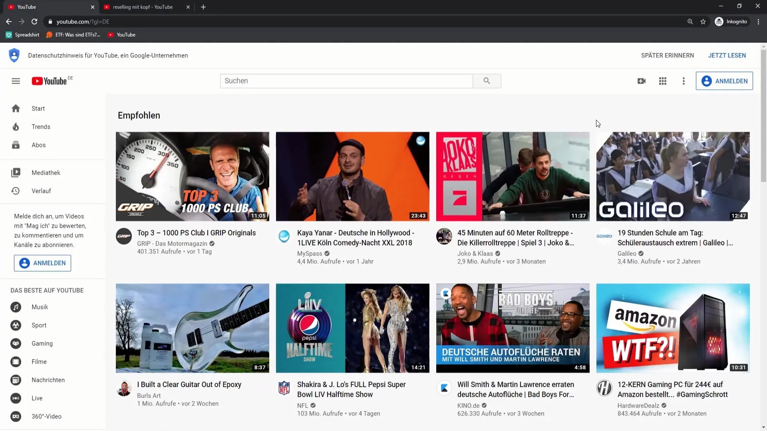Click the Sport ball icon

(x=16, y=325)
